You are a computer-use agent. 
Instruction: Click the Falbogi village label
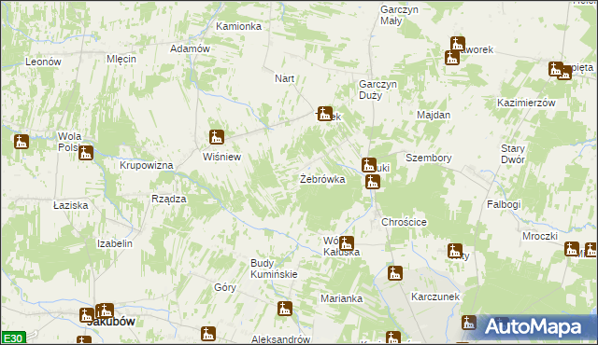(504, 204)
